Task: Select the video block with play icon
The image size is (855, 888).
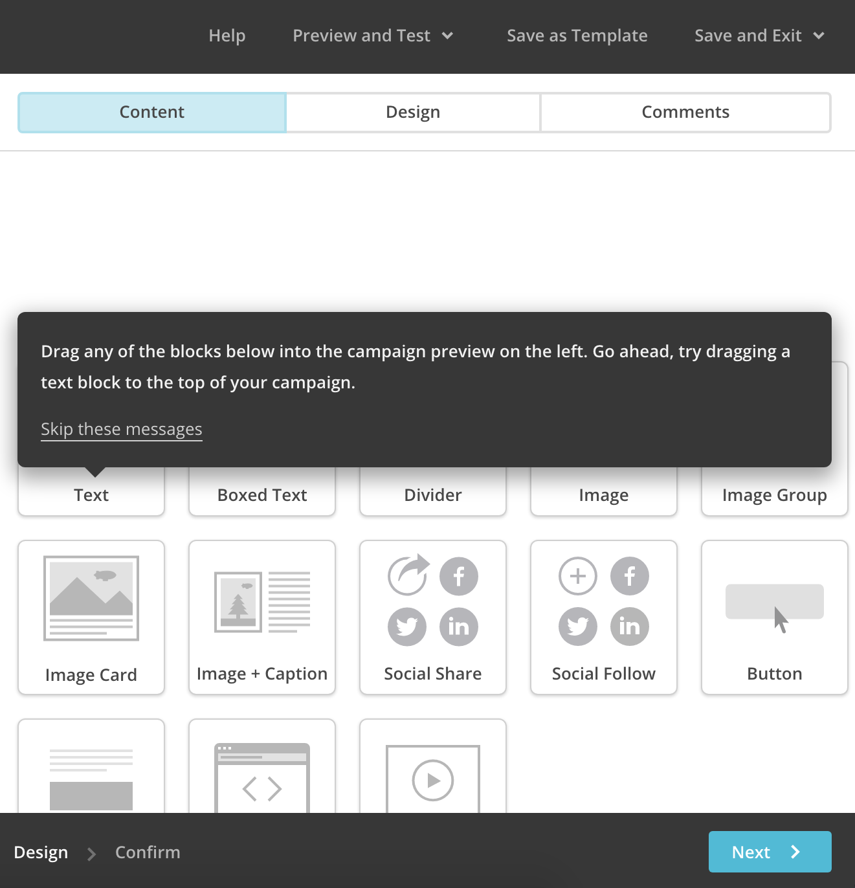Action: pyautogui.click(x=433, y=766)
